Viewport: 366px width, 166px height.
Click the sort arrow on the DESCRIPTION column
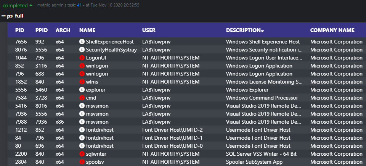pyautogui.click(x=263, y=31)
